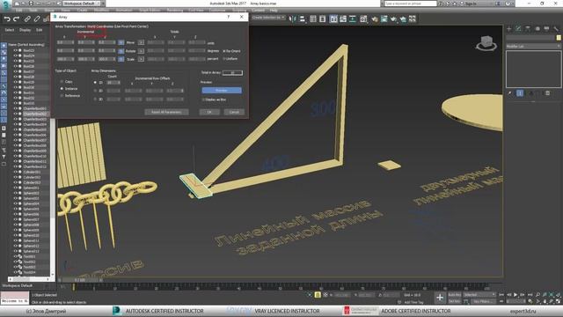
Task: Open the Schematic View
Action: point(353,18)
